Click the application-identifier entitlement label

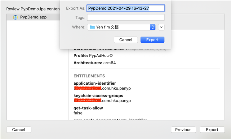coord(95,83)
